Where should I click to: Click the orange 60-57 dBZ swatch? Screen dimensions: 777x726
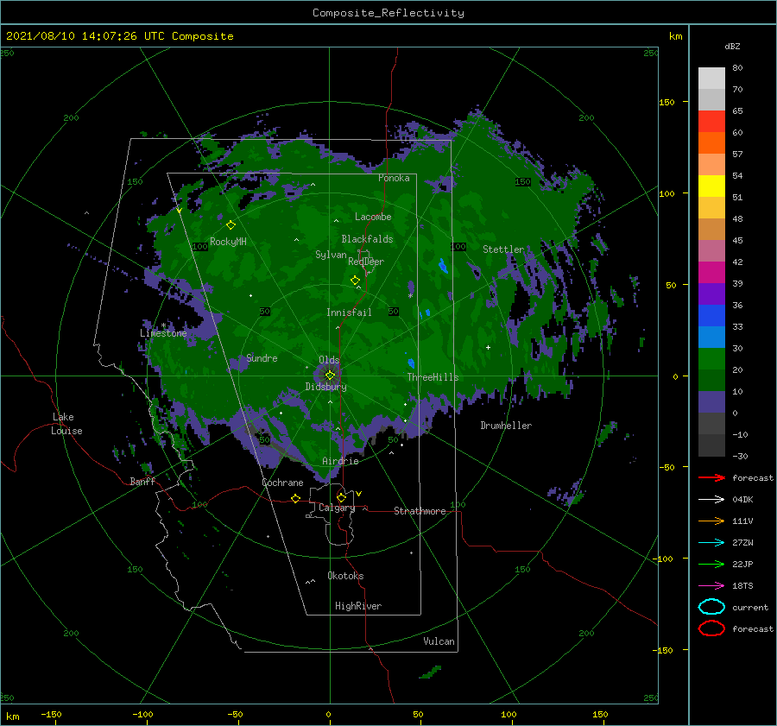[711, 143]
